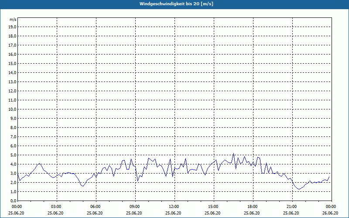Select the "00:00" time label above 25.06.20

click(16, 207)
